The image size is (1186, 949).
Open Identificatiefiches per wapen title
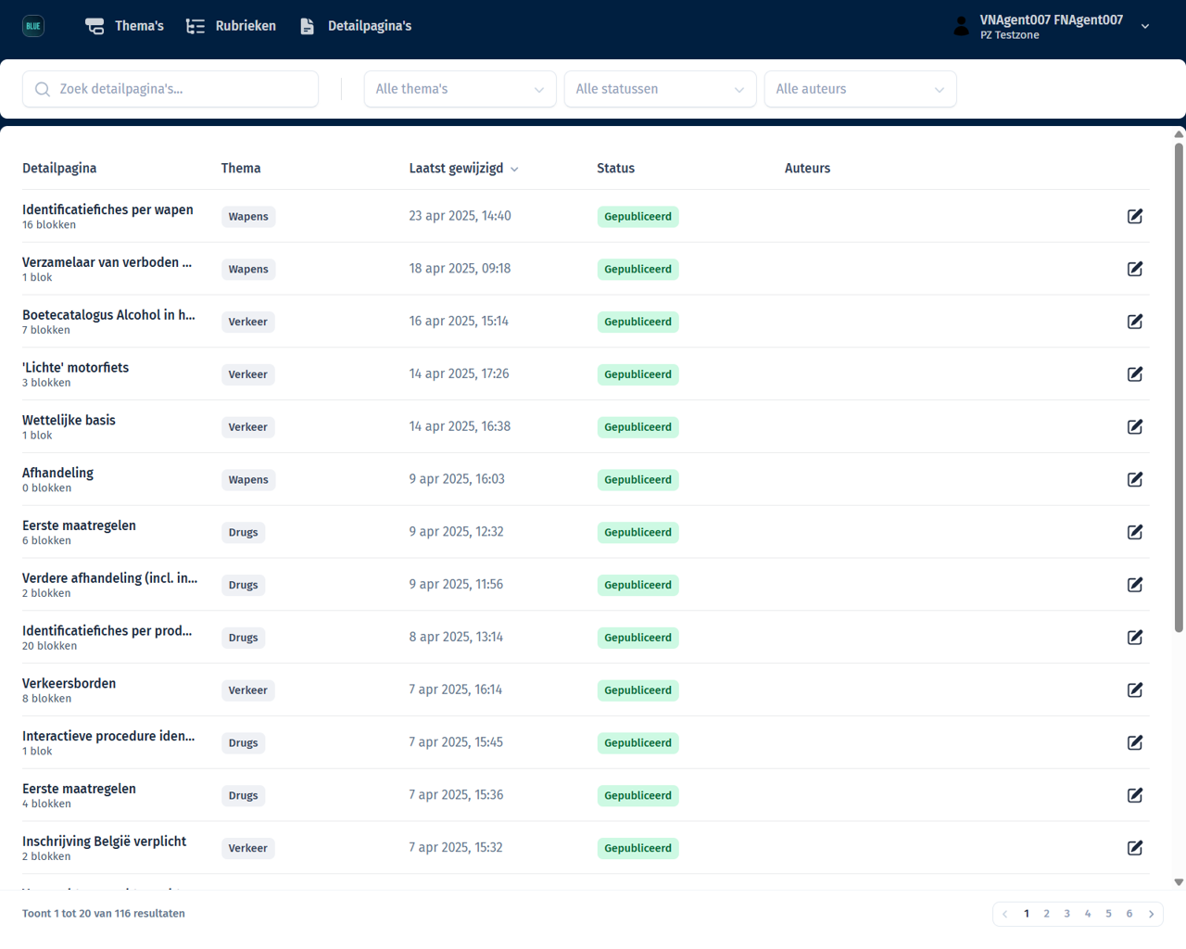107,209
